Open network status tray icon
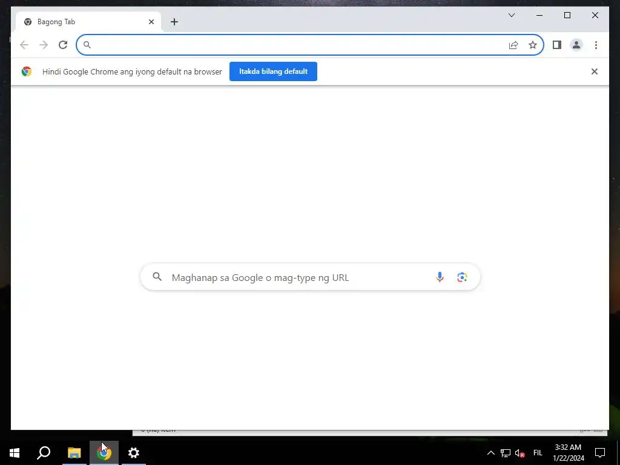This screenshot has height=465, width=620. [x=506, y=453]
